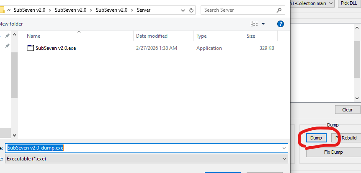This screenshot has width=361, height=173.
Task: Expand the file name history dropdown
Action: [284, 148]
